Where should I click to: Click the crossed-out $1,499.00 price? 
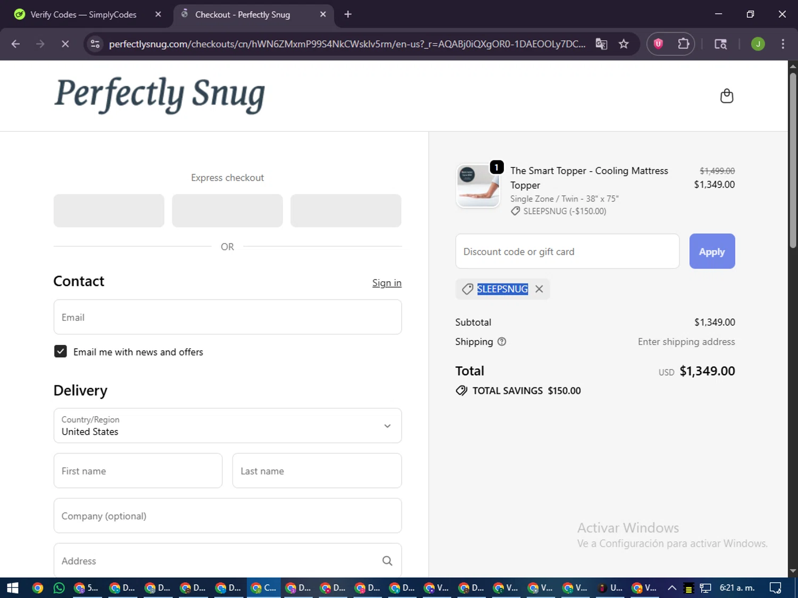coord(717,171)
